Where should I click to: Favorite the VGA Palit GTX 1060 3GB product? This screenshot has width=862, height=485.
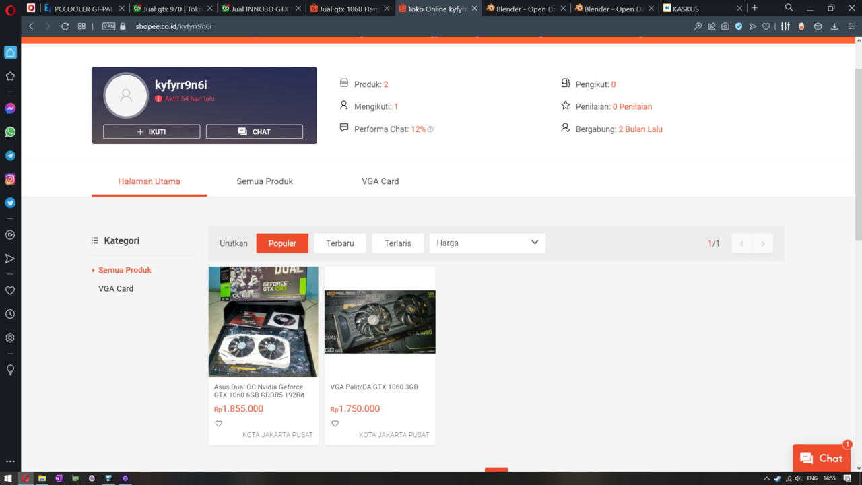tap(335, 424)
